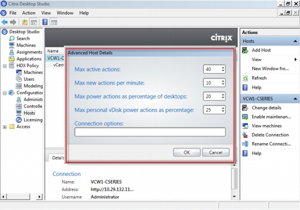Open the View menu
Image resolution: width=300 pixels, height=210 pixels.
coord(46,13)
